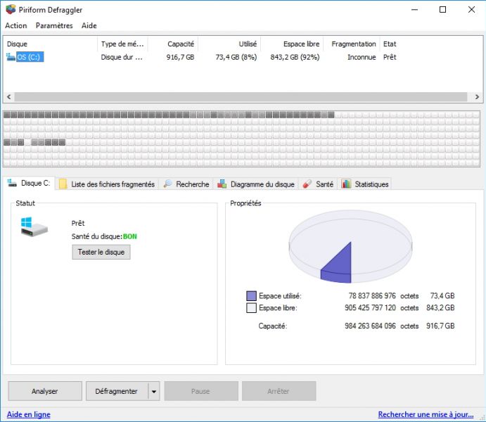
Task: Open the Paramètres menu
Action: coord(54,25)
